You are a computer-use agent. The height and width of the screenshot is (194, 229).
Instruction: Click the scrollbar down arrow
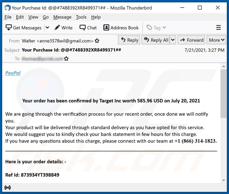point(223,180)
